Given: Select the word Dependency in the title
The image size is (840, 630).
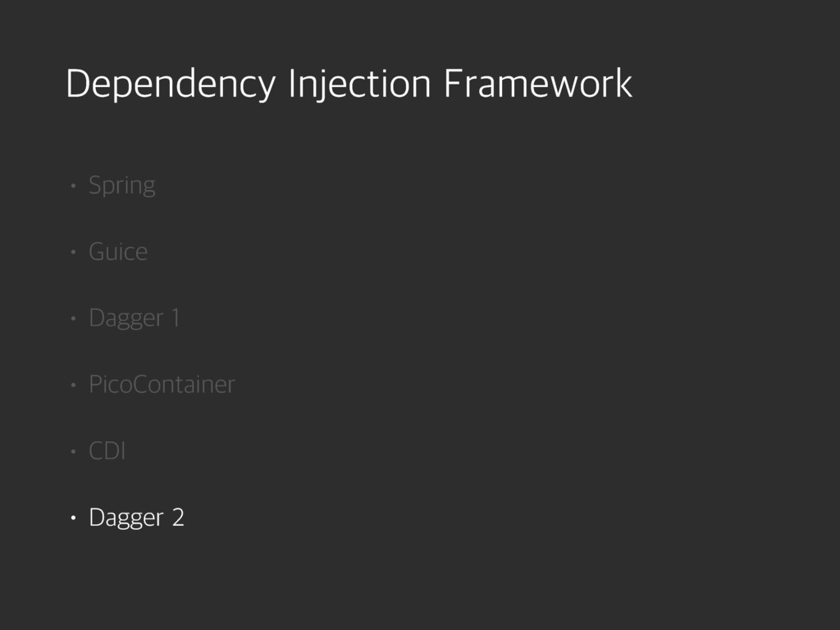Looking at the screenshot, I should pyautogui.click(x=170, y=84).
